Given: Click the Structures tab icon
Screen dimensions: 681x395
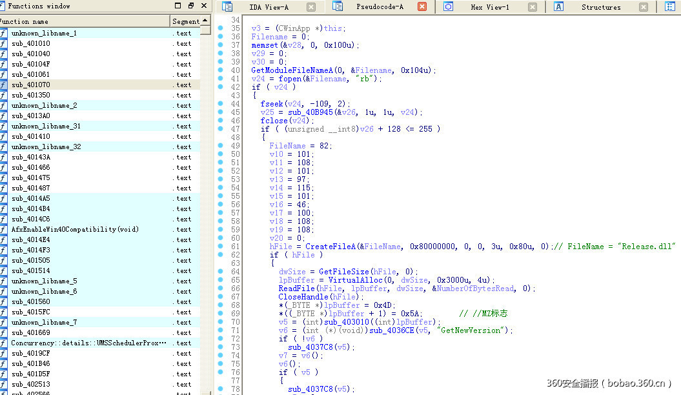Looking at the screenshot, I should coord(559,7).
